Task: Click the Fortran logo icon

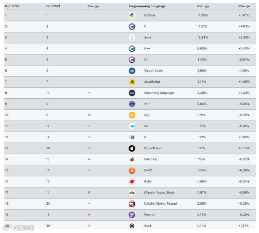Action: pos(132,215)
